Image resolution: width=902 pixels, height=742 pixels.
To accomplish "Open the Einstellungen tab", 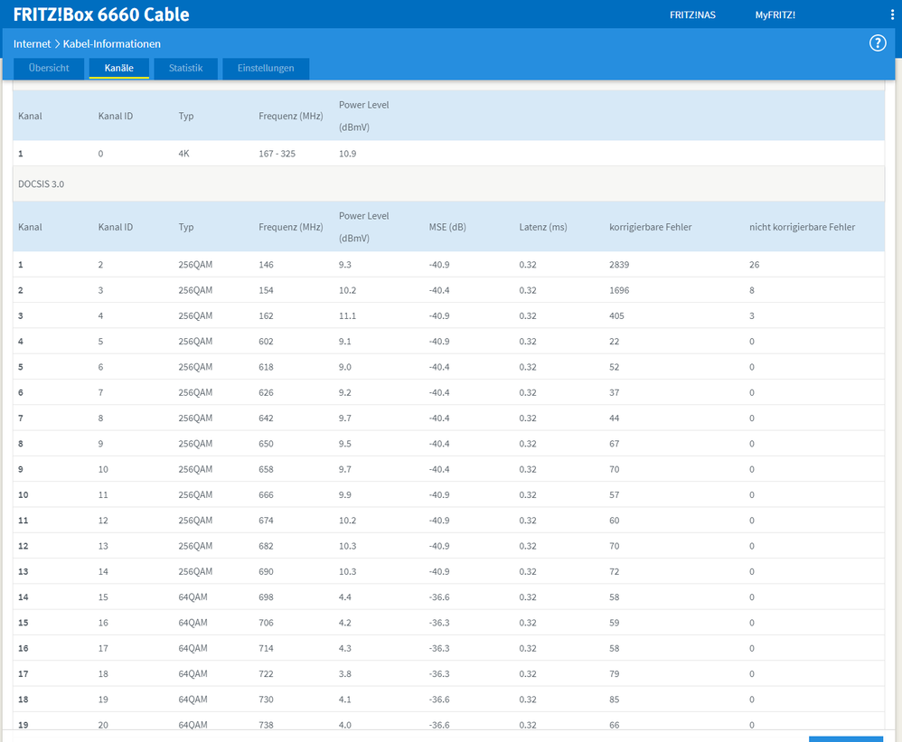I will pos(266,69).
